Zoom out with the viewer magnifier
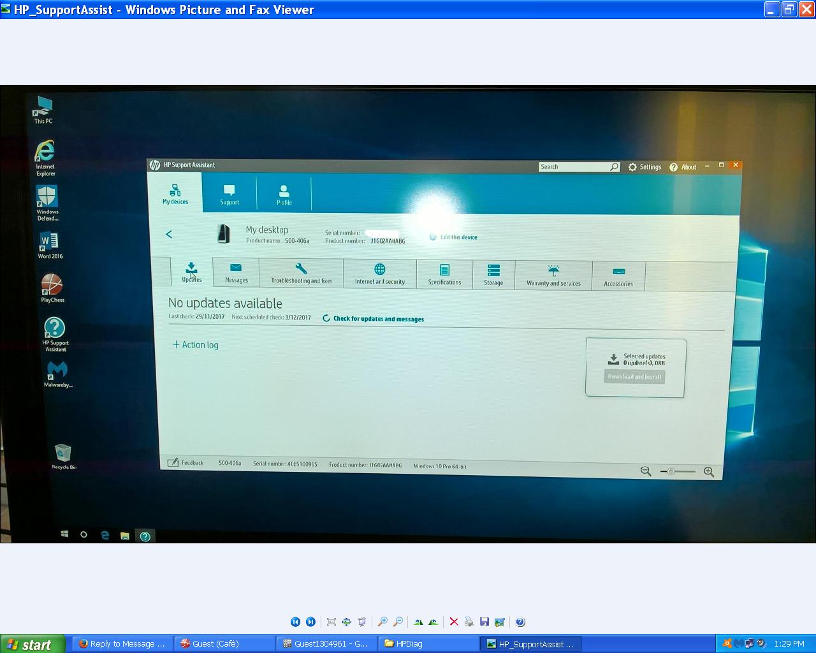 pos(398,622)
